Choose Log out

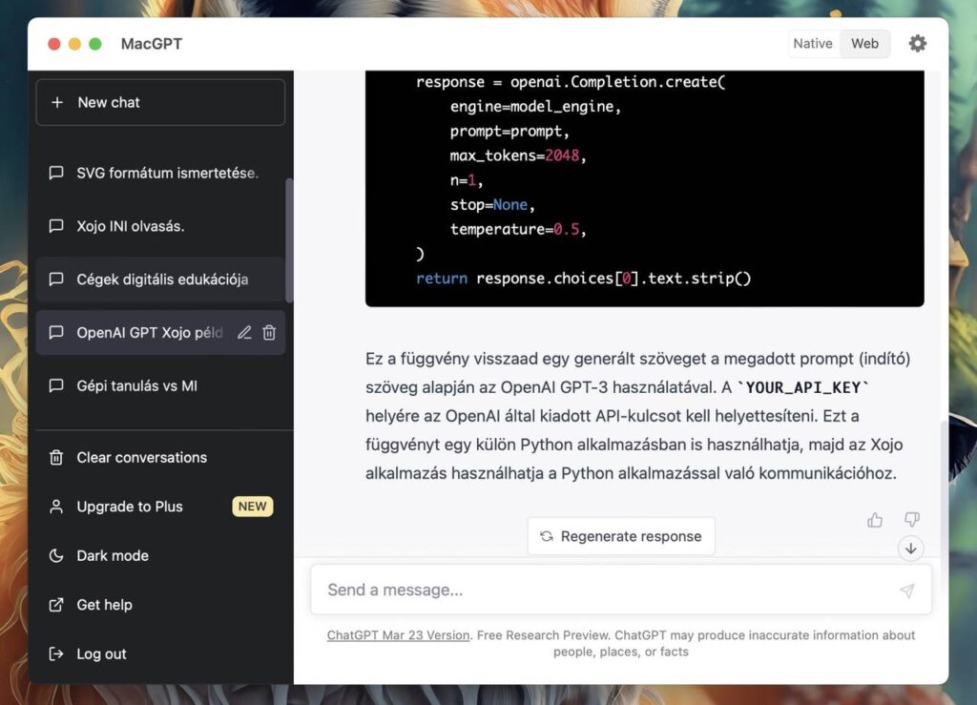(160, 653)
